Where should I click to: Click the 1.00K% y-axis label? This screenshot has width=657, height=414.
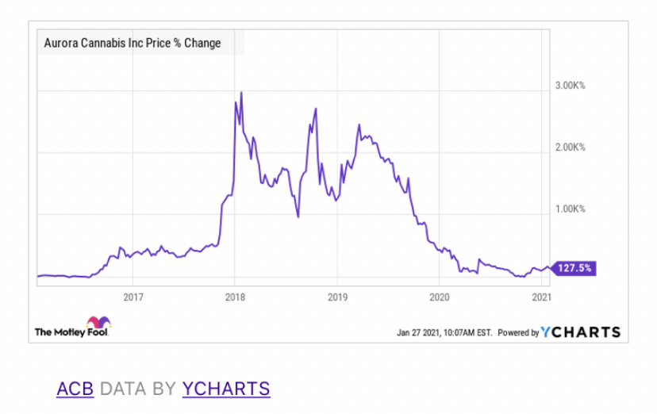click(x=569, y=209)
